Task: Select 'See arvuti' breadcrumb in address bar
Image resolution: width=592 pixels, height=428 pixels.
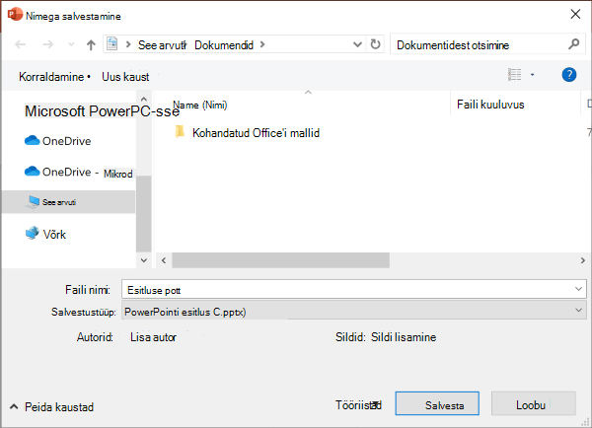Action: [x=162, y=45]
